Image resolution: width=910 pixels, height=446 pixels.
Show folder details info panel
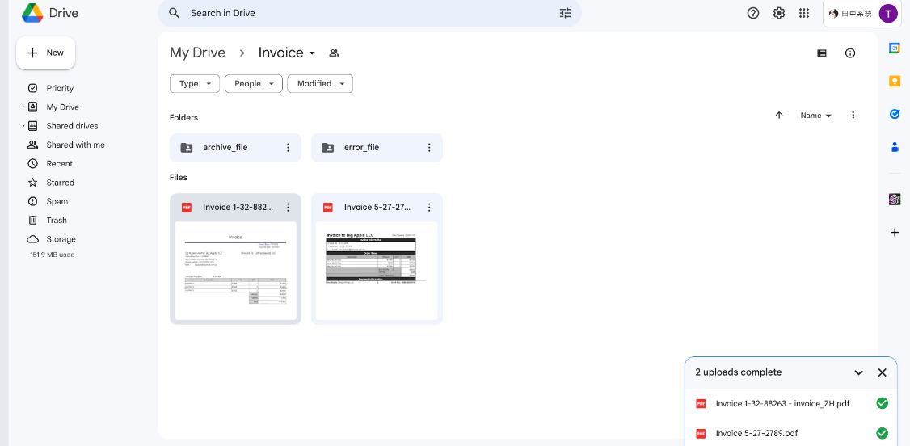click(850, 53)
